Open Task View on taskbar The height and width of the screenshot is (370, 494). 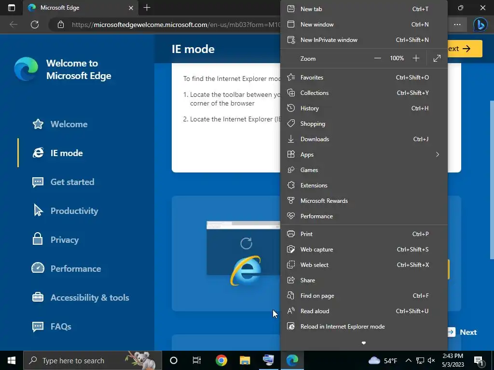tap(197, 360)
